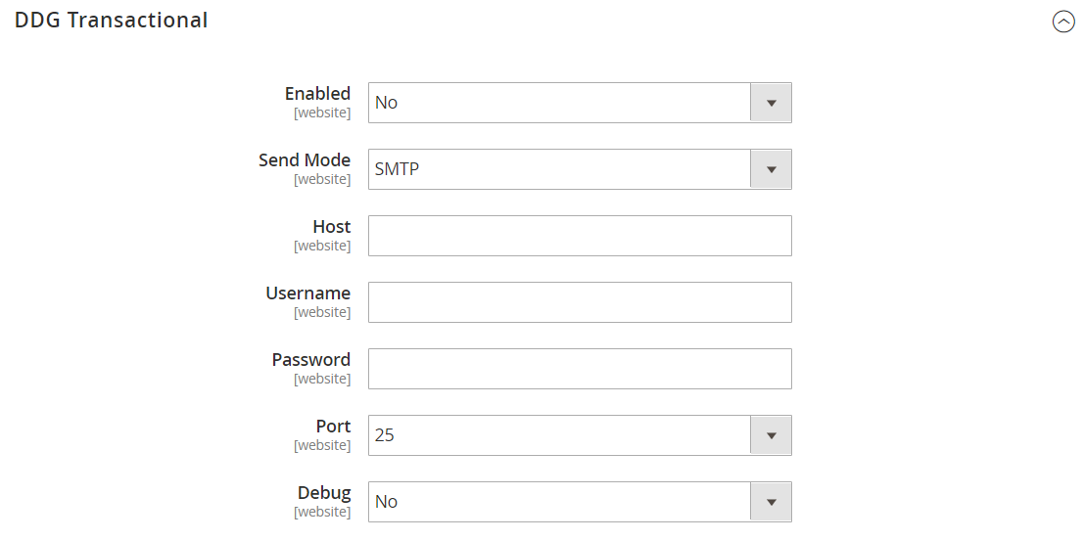Click the arrow button of Enabled select
The height and width of the screenshot is (541, 1084).
[x=771, y=103]
